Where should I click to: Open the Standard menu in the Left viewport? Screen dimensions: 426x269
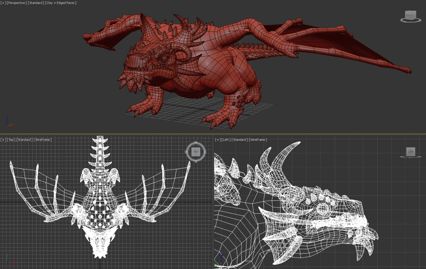tap(239, 139)
